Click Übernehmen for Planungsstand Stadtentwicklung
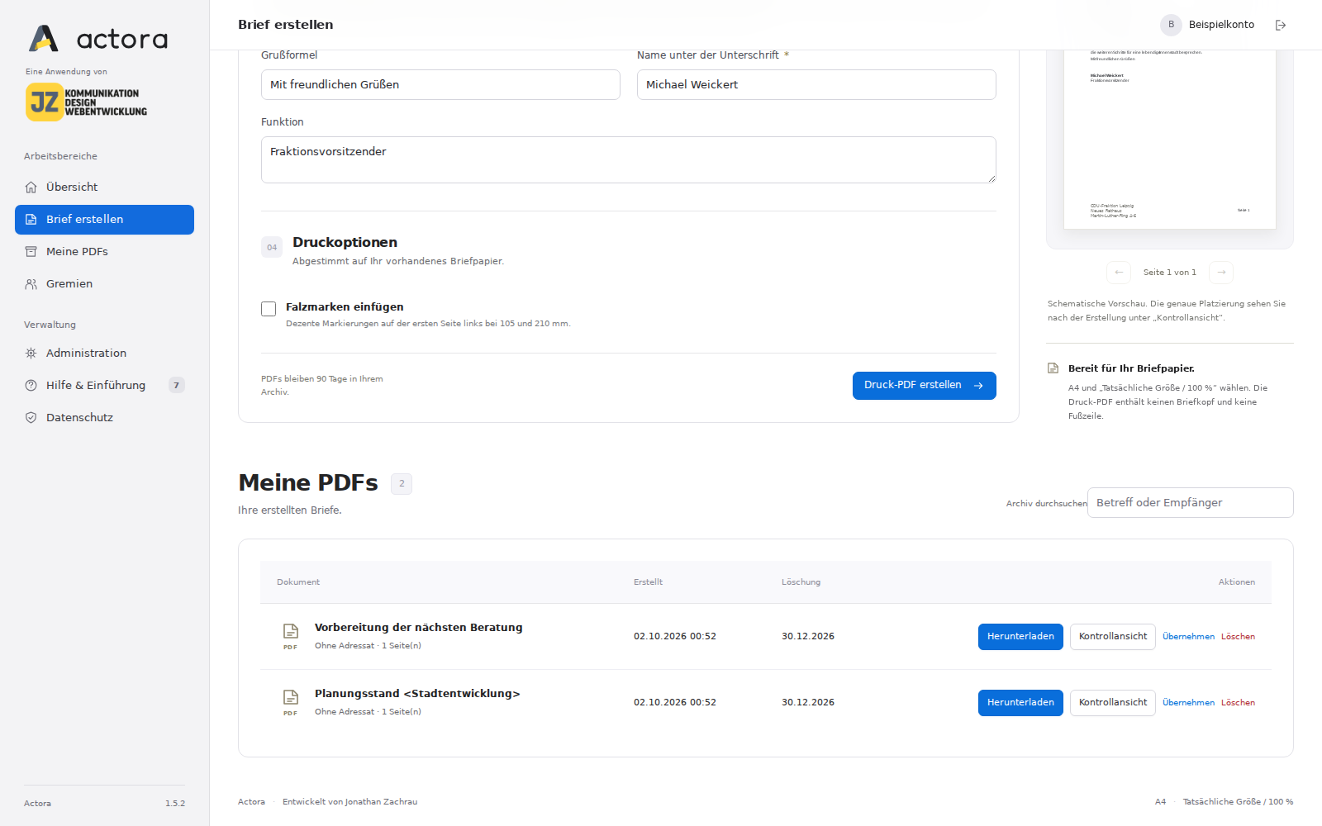Viewport: 1322px width, 826px height. tap(1188, 703)
